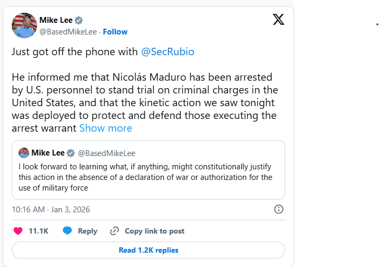Click the heart icon to like the post
This screenshot has height=267, width=379.
point(18,231)
